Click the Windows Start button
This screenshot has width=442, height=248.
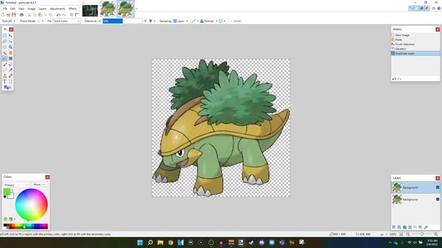click(140, 242)
